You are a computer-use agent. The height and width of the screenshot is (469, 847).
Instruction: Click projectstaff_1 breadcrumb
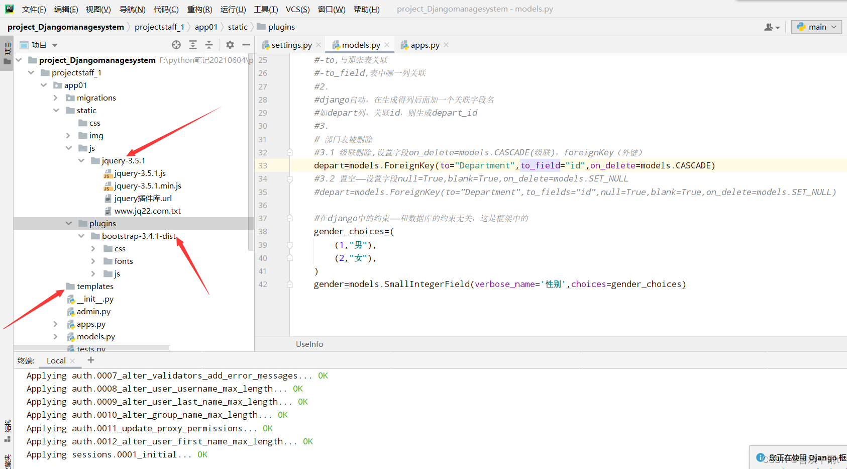(x=159, y=27)
